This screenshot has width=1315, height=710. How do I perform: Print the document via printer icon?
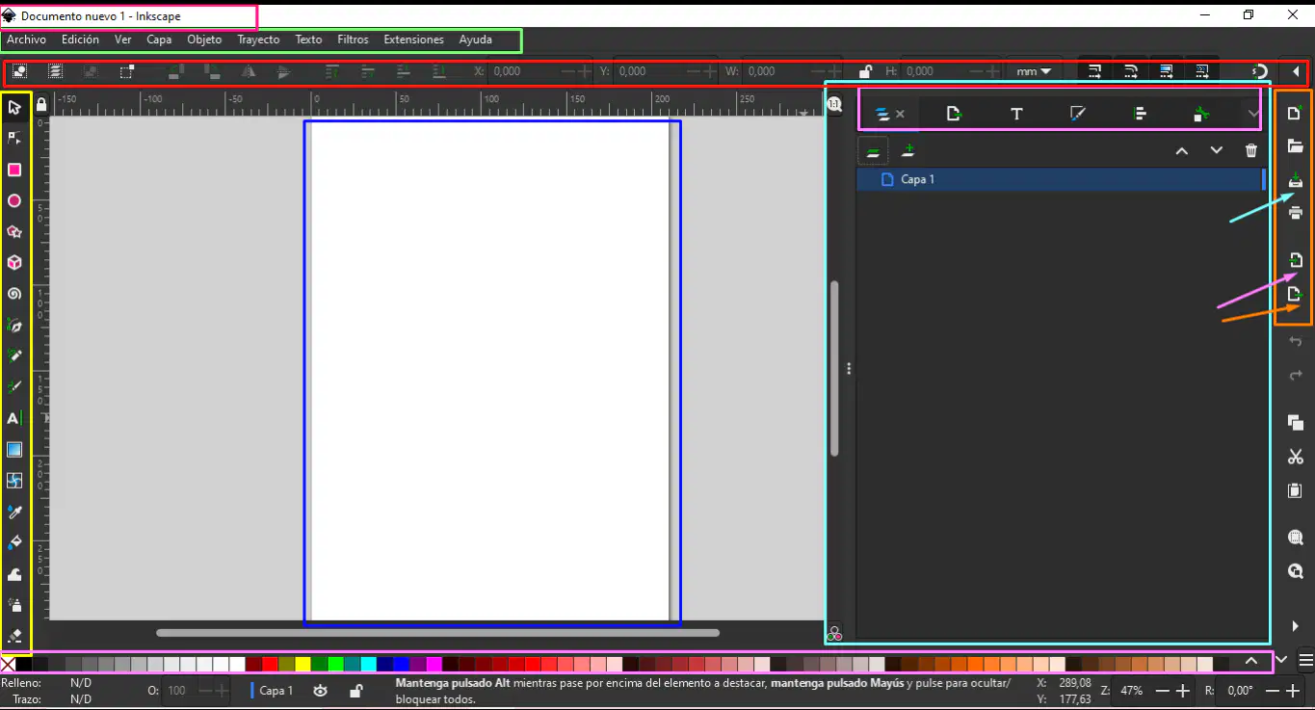tap(1296, 213)
